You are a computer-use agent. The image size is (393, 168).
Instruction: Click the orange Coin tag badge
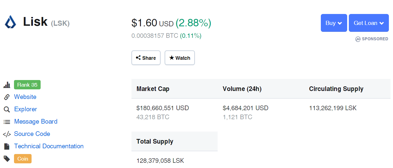(23, 159)
